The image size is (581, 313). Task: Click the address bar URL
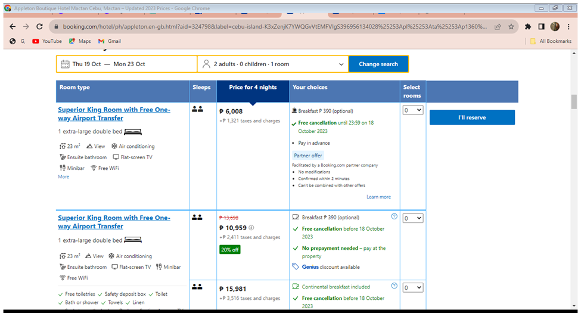275,27
